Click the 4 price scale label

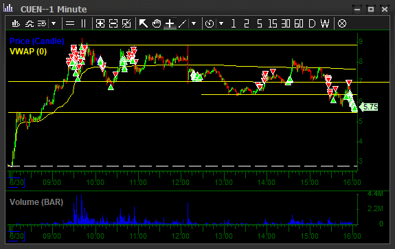click(x=361, y=141)
